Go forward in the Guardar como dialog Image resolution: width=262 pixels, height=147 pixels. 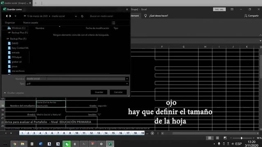[x=10, y=16]
